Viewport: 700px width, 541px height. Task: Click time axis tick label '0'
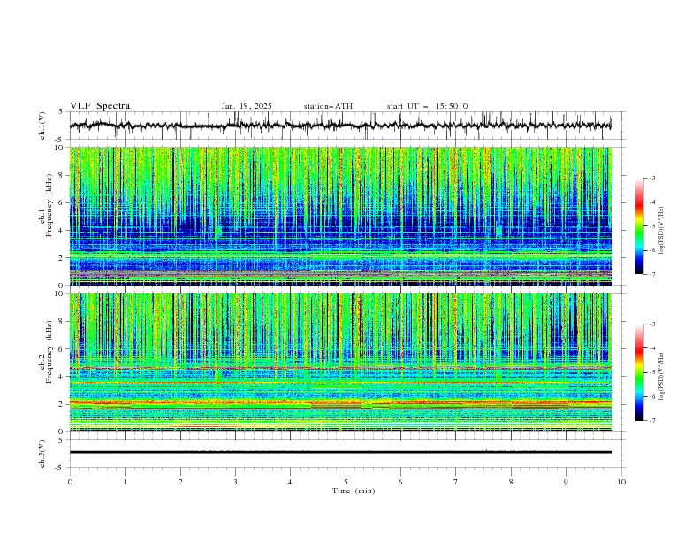pyautogui.click(x=70, y=482)
